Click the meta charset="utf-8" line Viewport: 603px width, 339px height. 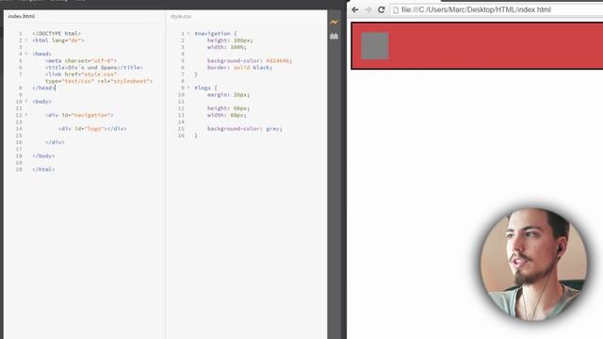(x=81, y=60)
